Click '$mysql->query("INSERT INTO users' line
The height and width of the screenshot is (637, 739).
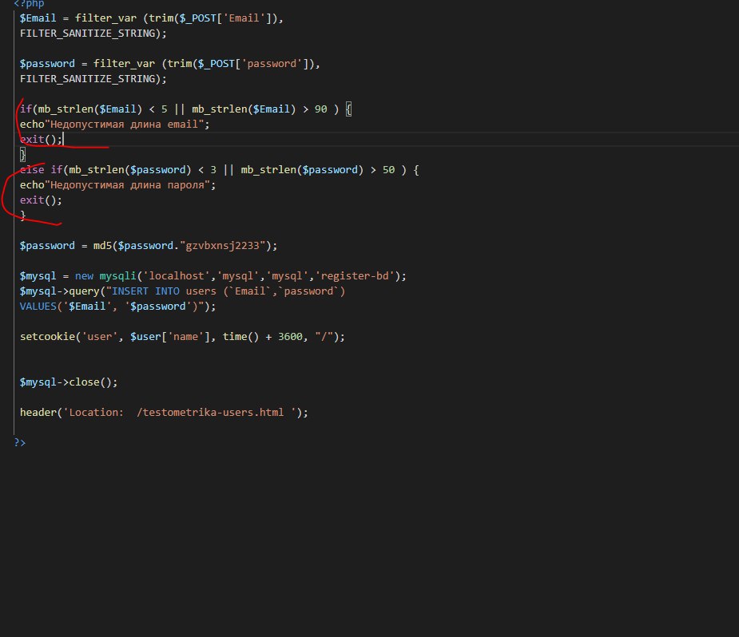pos(182,291)
